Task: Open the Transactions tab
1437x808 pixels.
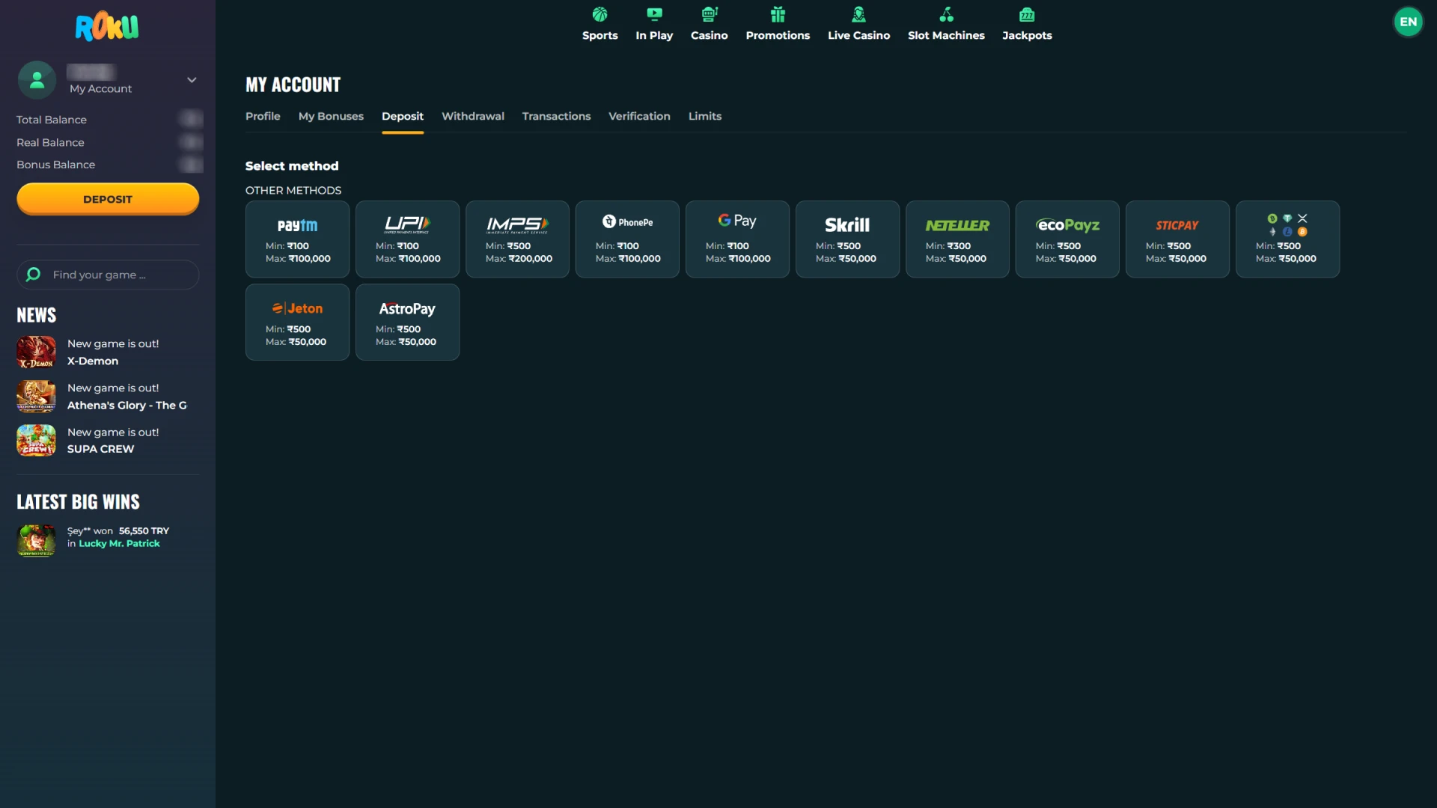Action: (556, 116)
